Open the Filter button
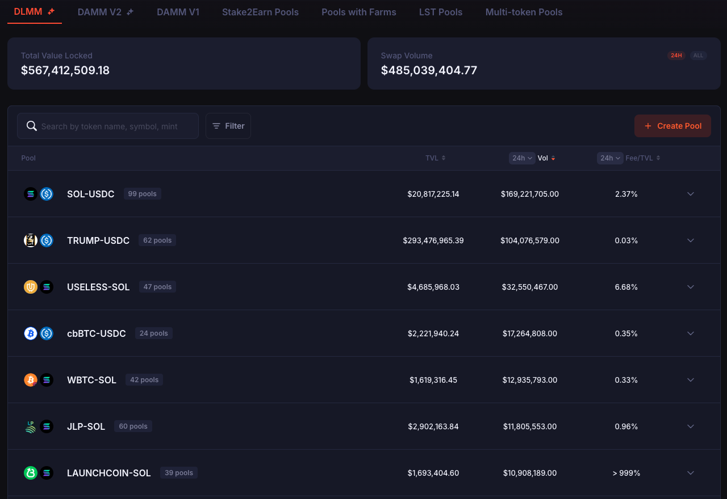Screen dimensions: 727x499 [228, 126]
